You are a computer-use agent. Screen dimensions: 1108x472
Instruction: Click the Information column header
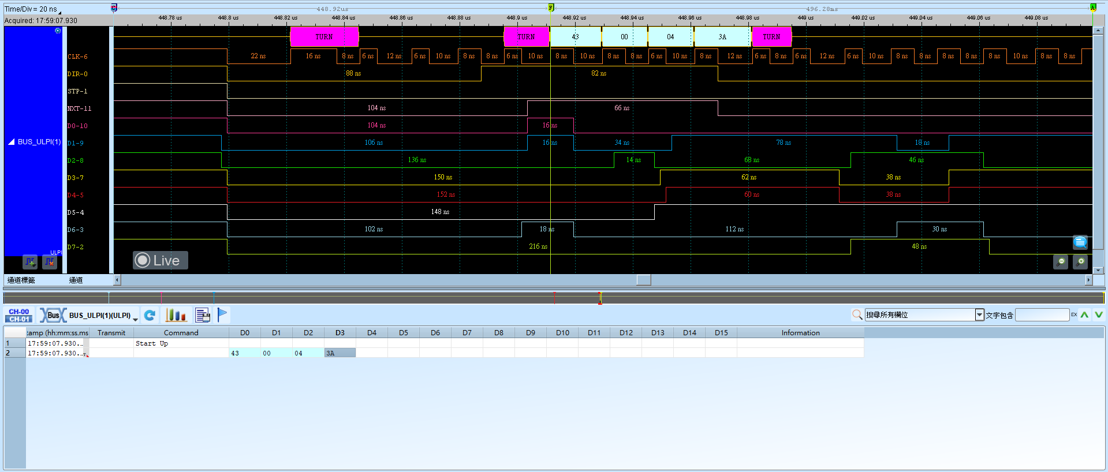click(x=800, y=333)
